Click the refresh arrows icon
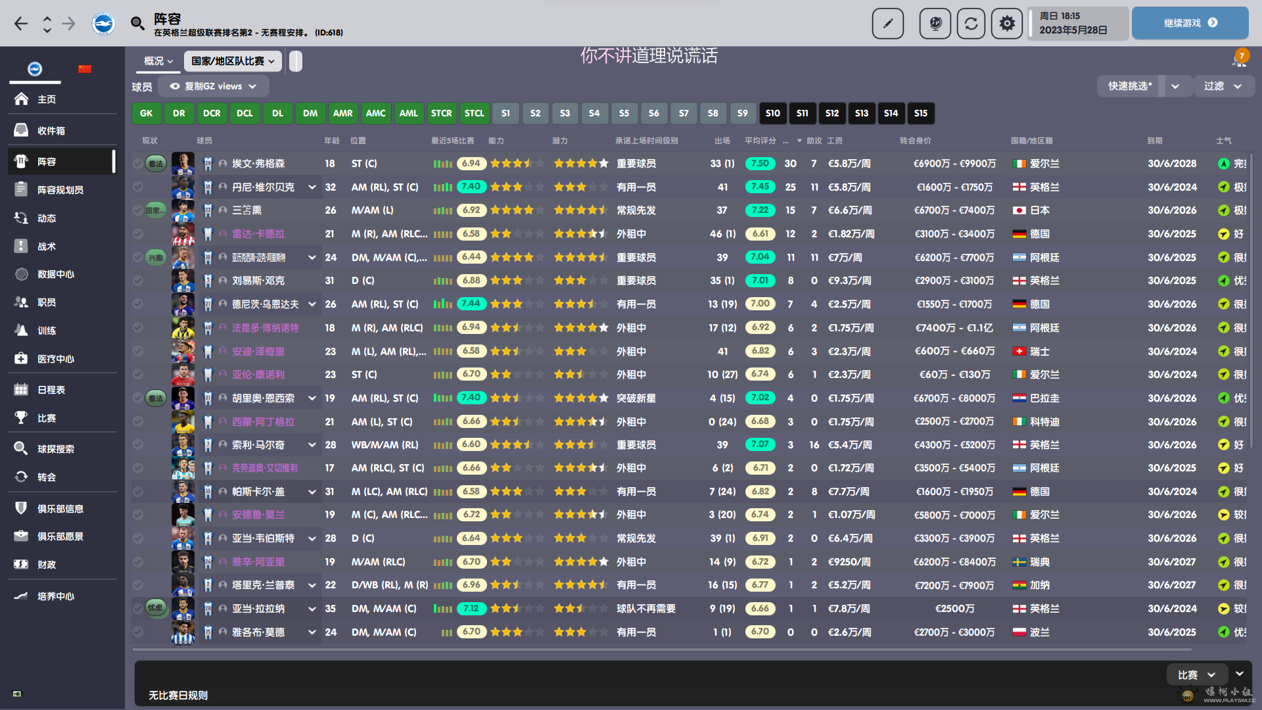 coord(971,24)
